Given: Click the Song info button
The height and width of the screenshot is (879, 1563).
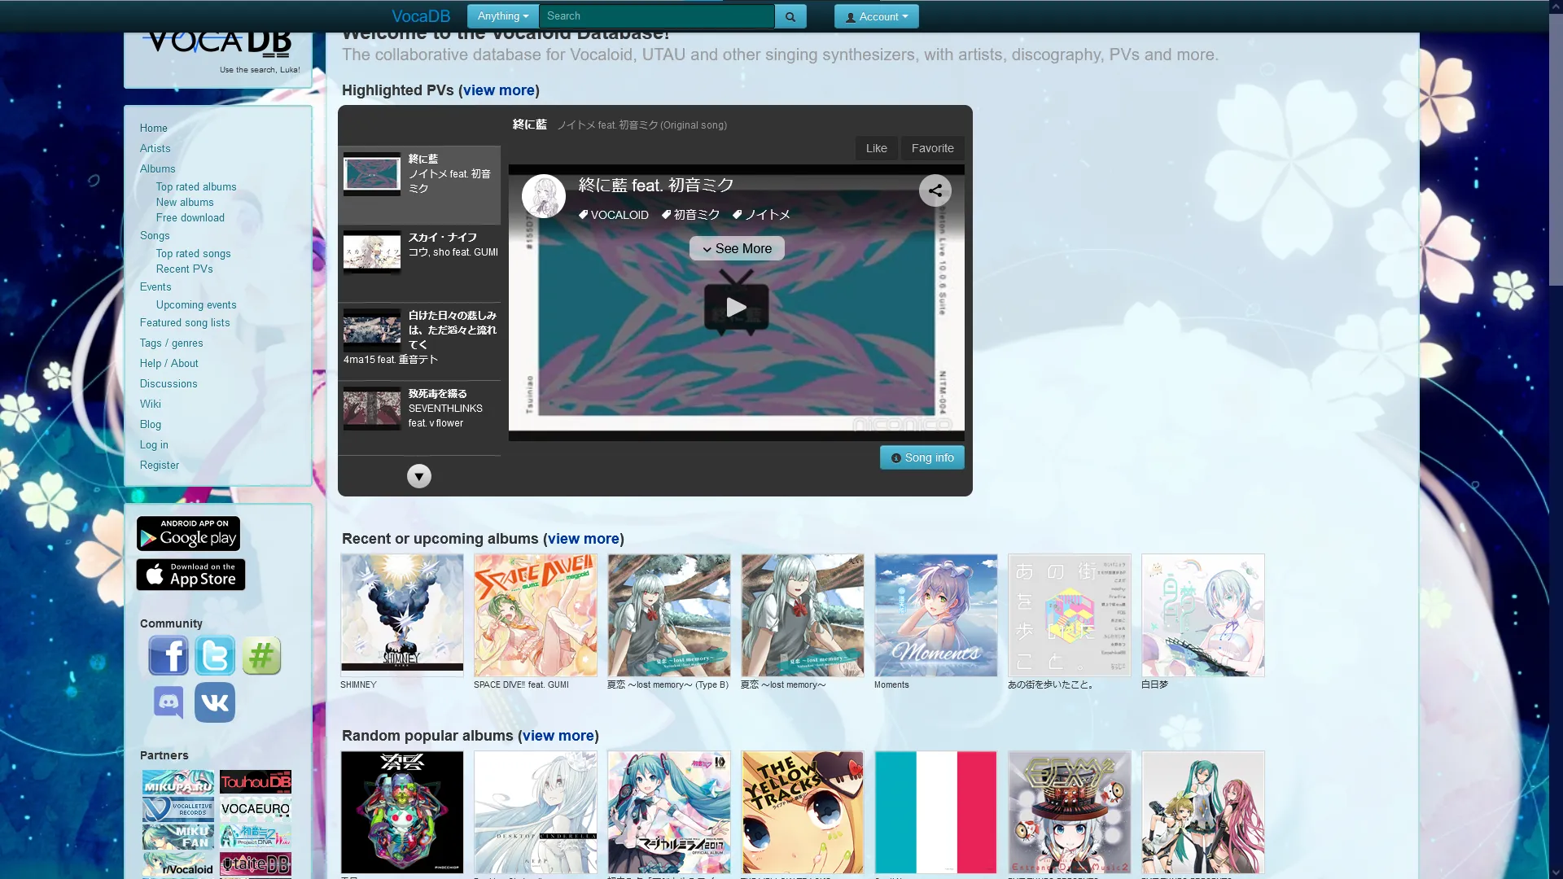Looking at the screenshot, I should click(x=922, y=457).
